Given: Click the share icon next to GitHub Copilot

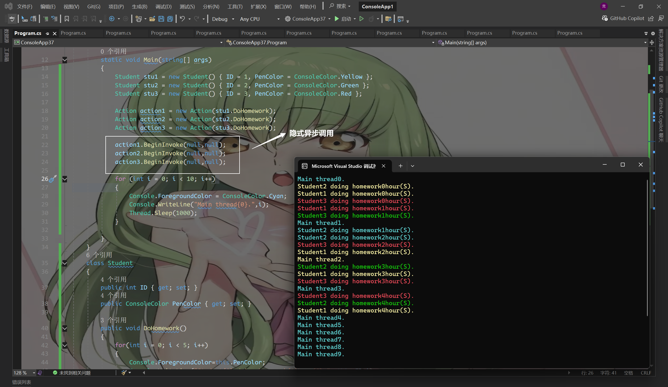Looking at the screenshot, I should point(651,18).
